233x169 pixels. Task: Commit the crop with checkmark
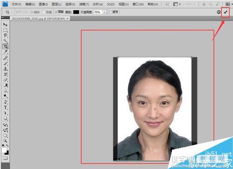(226, 12)
